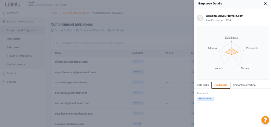This screenshot has height=127, width=271.
Task: Click the masked password in Credentials
Action: tap(205, 99)
